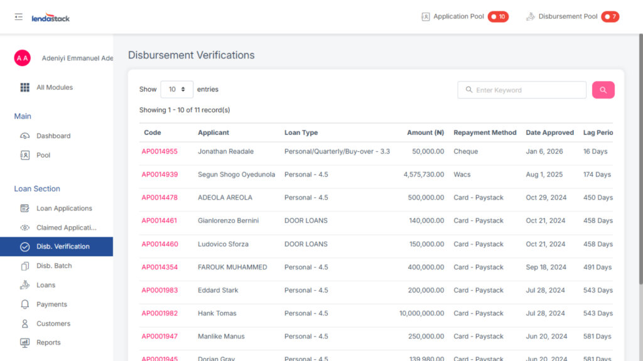Screen dimensions: 643x361
Task: Open application code AP0014955
Action: coord(159,151)
